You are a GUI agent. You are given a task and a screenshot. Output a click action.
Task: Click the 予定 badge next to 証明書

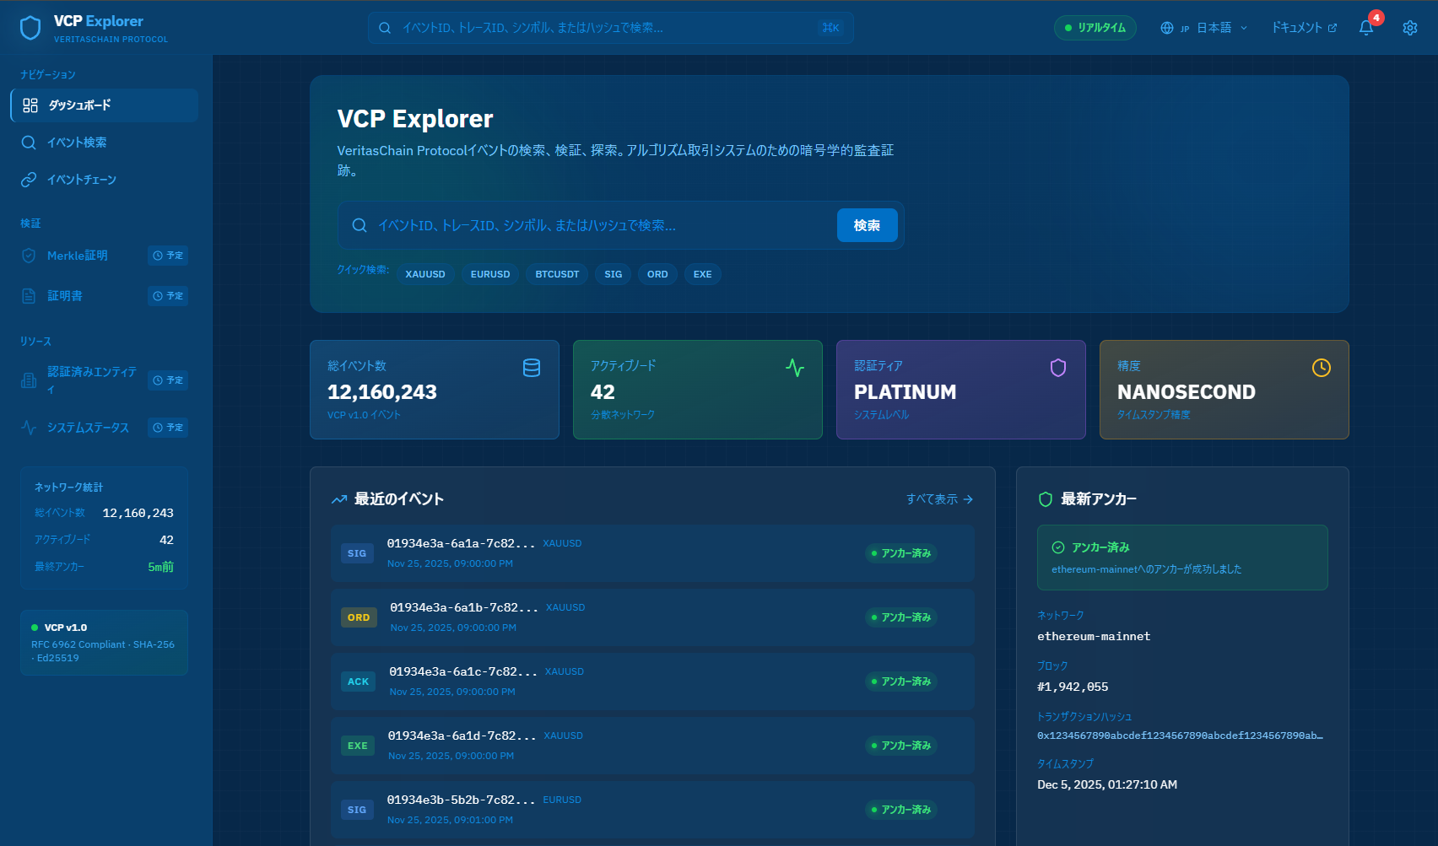coord(168,296)
